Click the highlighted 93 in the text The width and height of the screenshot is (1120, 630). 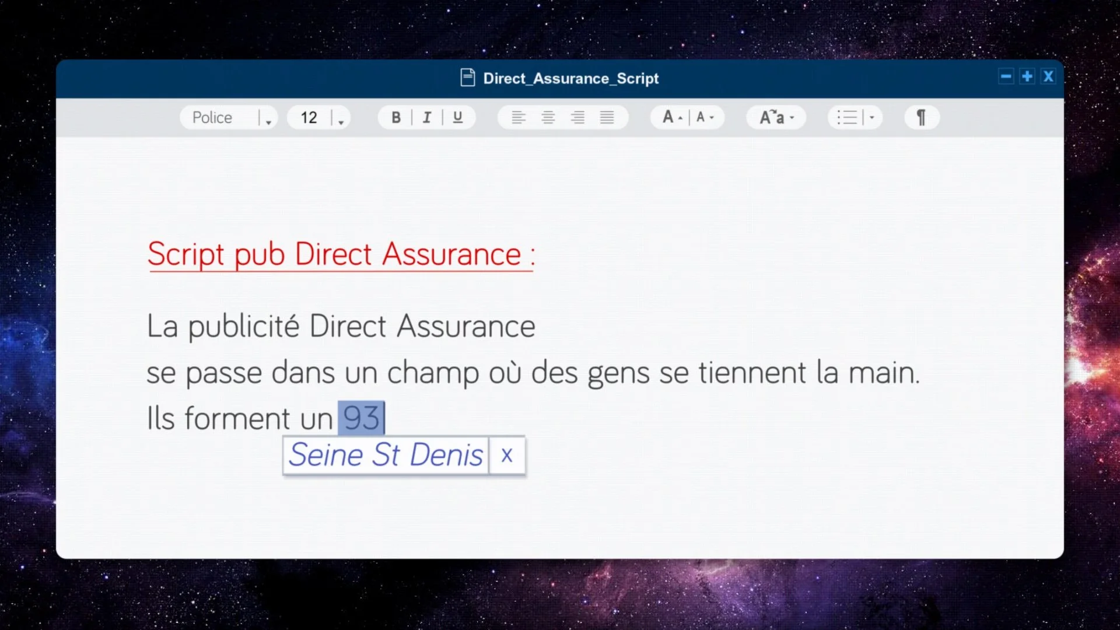point(361,418)
